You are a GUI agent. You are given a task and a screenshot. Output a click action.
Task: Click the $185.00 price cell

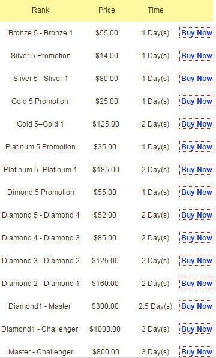click(106, 170)
